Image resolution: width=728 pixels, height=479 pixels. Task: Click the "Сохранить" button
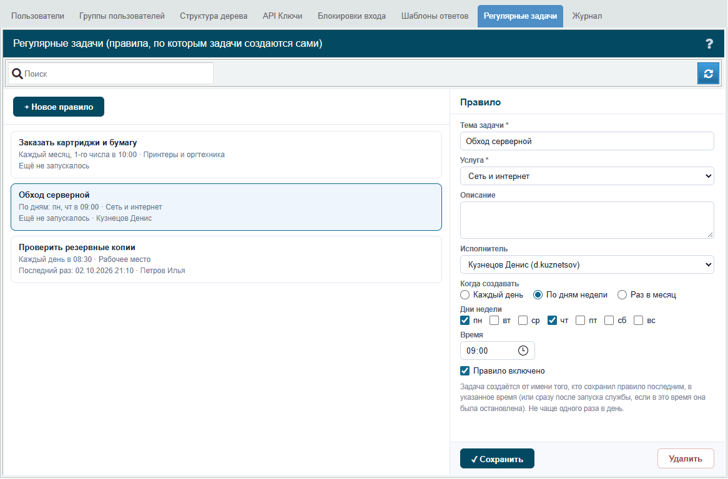[497, 458]
